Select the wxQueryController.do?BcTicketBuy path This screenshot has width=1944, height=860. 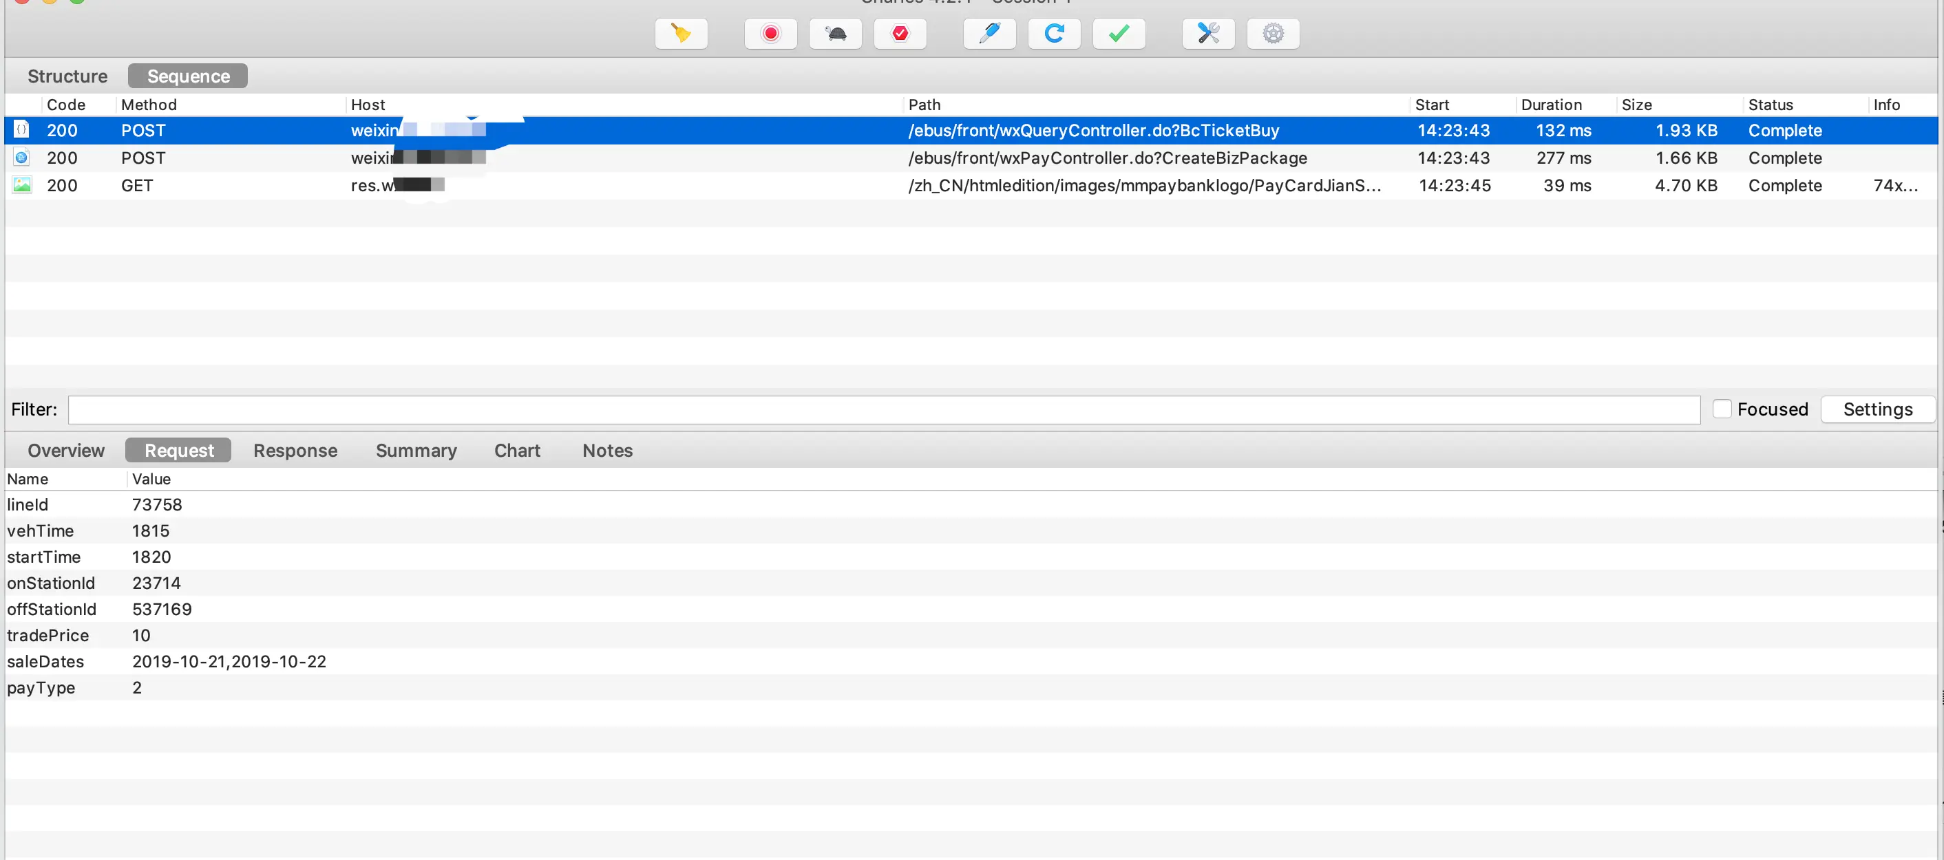(1093, 131)
